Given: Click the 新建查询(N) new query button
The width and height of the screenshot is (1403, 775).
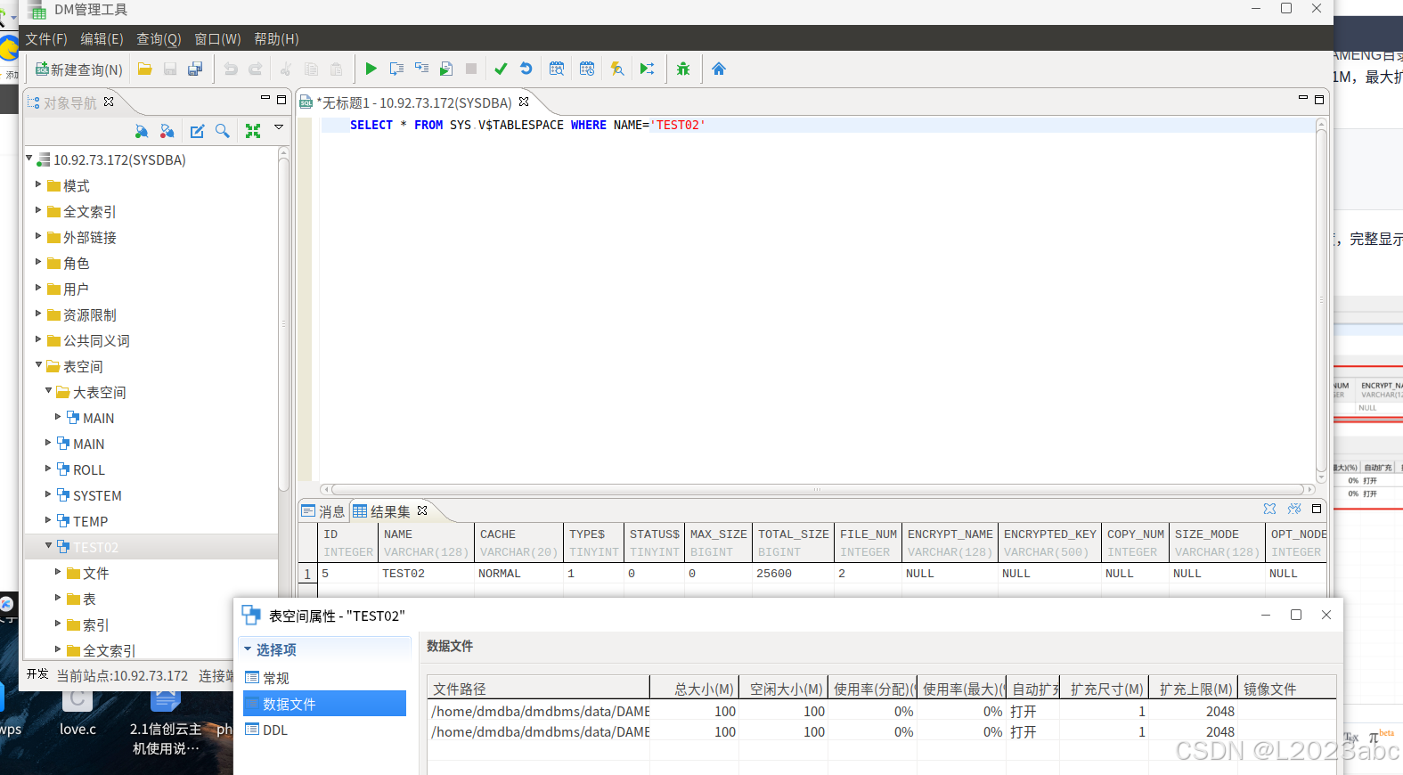Looking at the screenshot, I should pos(79,69).
